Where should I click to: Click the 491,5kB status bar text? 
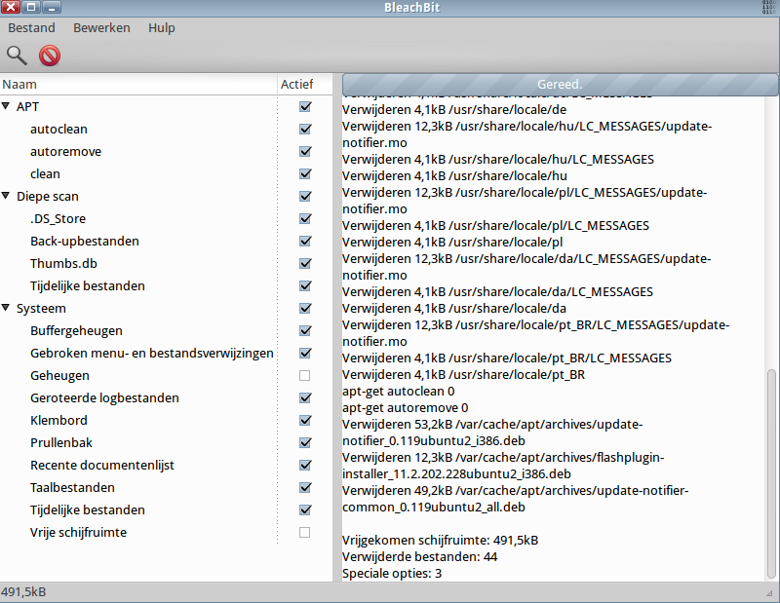click(23, 592)
